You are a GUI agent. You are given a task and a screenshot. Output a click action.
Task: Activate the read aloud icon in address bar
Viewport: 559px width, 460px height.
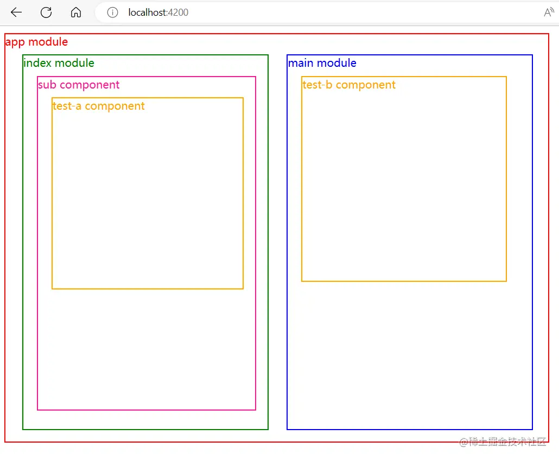click(549, 12)
